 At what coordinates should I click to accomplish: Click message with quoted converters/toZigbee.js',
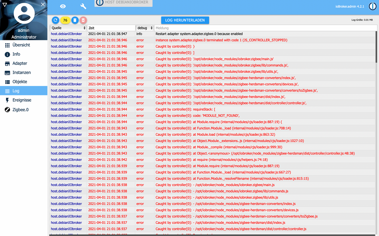(x=237, y=90)
